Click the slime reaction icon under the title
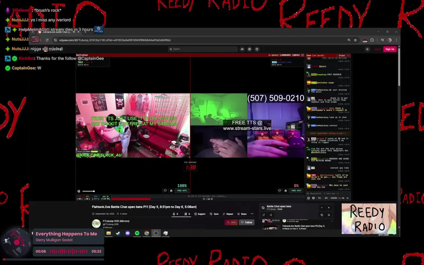The image size is (424, 265). 187,214
